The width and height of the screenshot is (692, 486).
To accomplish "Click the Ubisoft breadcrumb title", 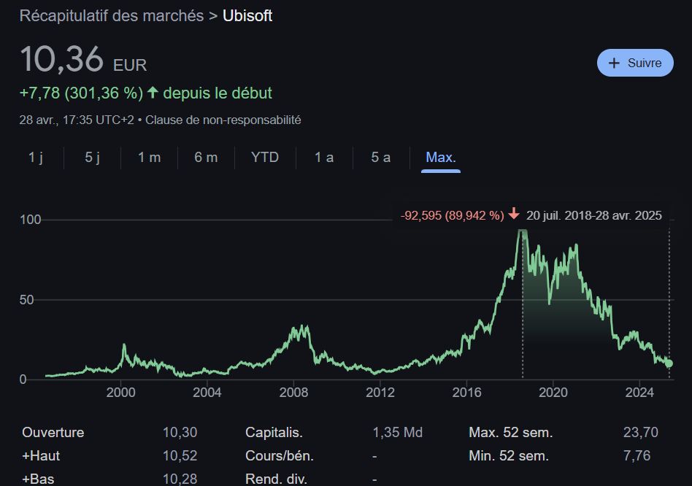I will click(x=247, y=16).
